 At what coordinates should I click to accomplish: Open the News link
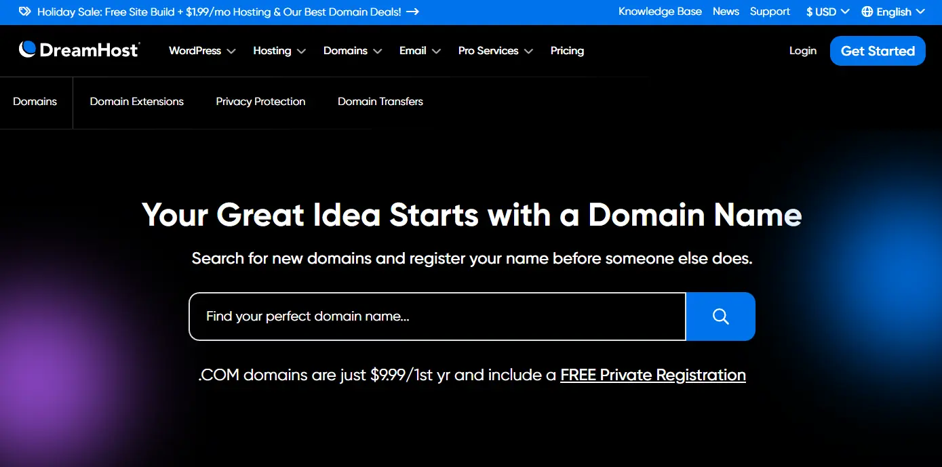pos(726,12)
